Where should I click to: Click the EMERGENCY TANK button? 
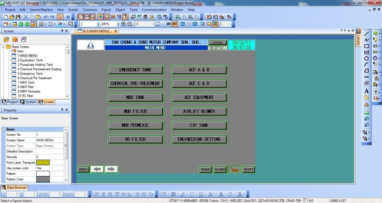(x=136, y=70)
